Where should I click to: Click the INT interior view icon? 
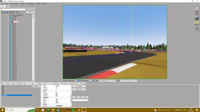pos(197,13)
